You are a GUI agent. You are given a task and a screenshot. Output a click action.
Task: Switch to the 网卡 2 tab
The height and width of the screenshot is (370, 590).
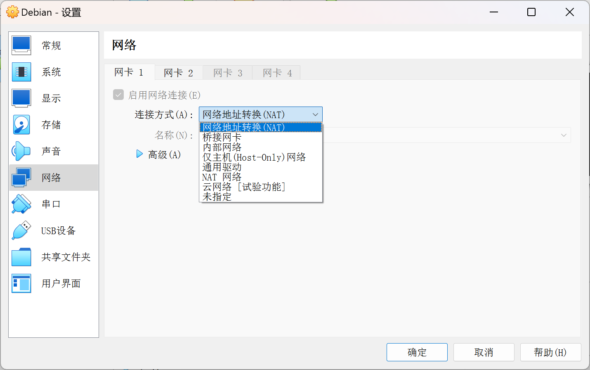click(178, 73)
